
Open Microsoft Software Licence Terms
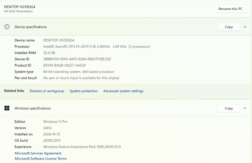[x=41, y=159]
